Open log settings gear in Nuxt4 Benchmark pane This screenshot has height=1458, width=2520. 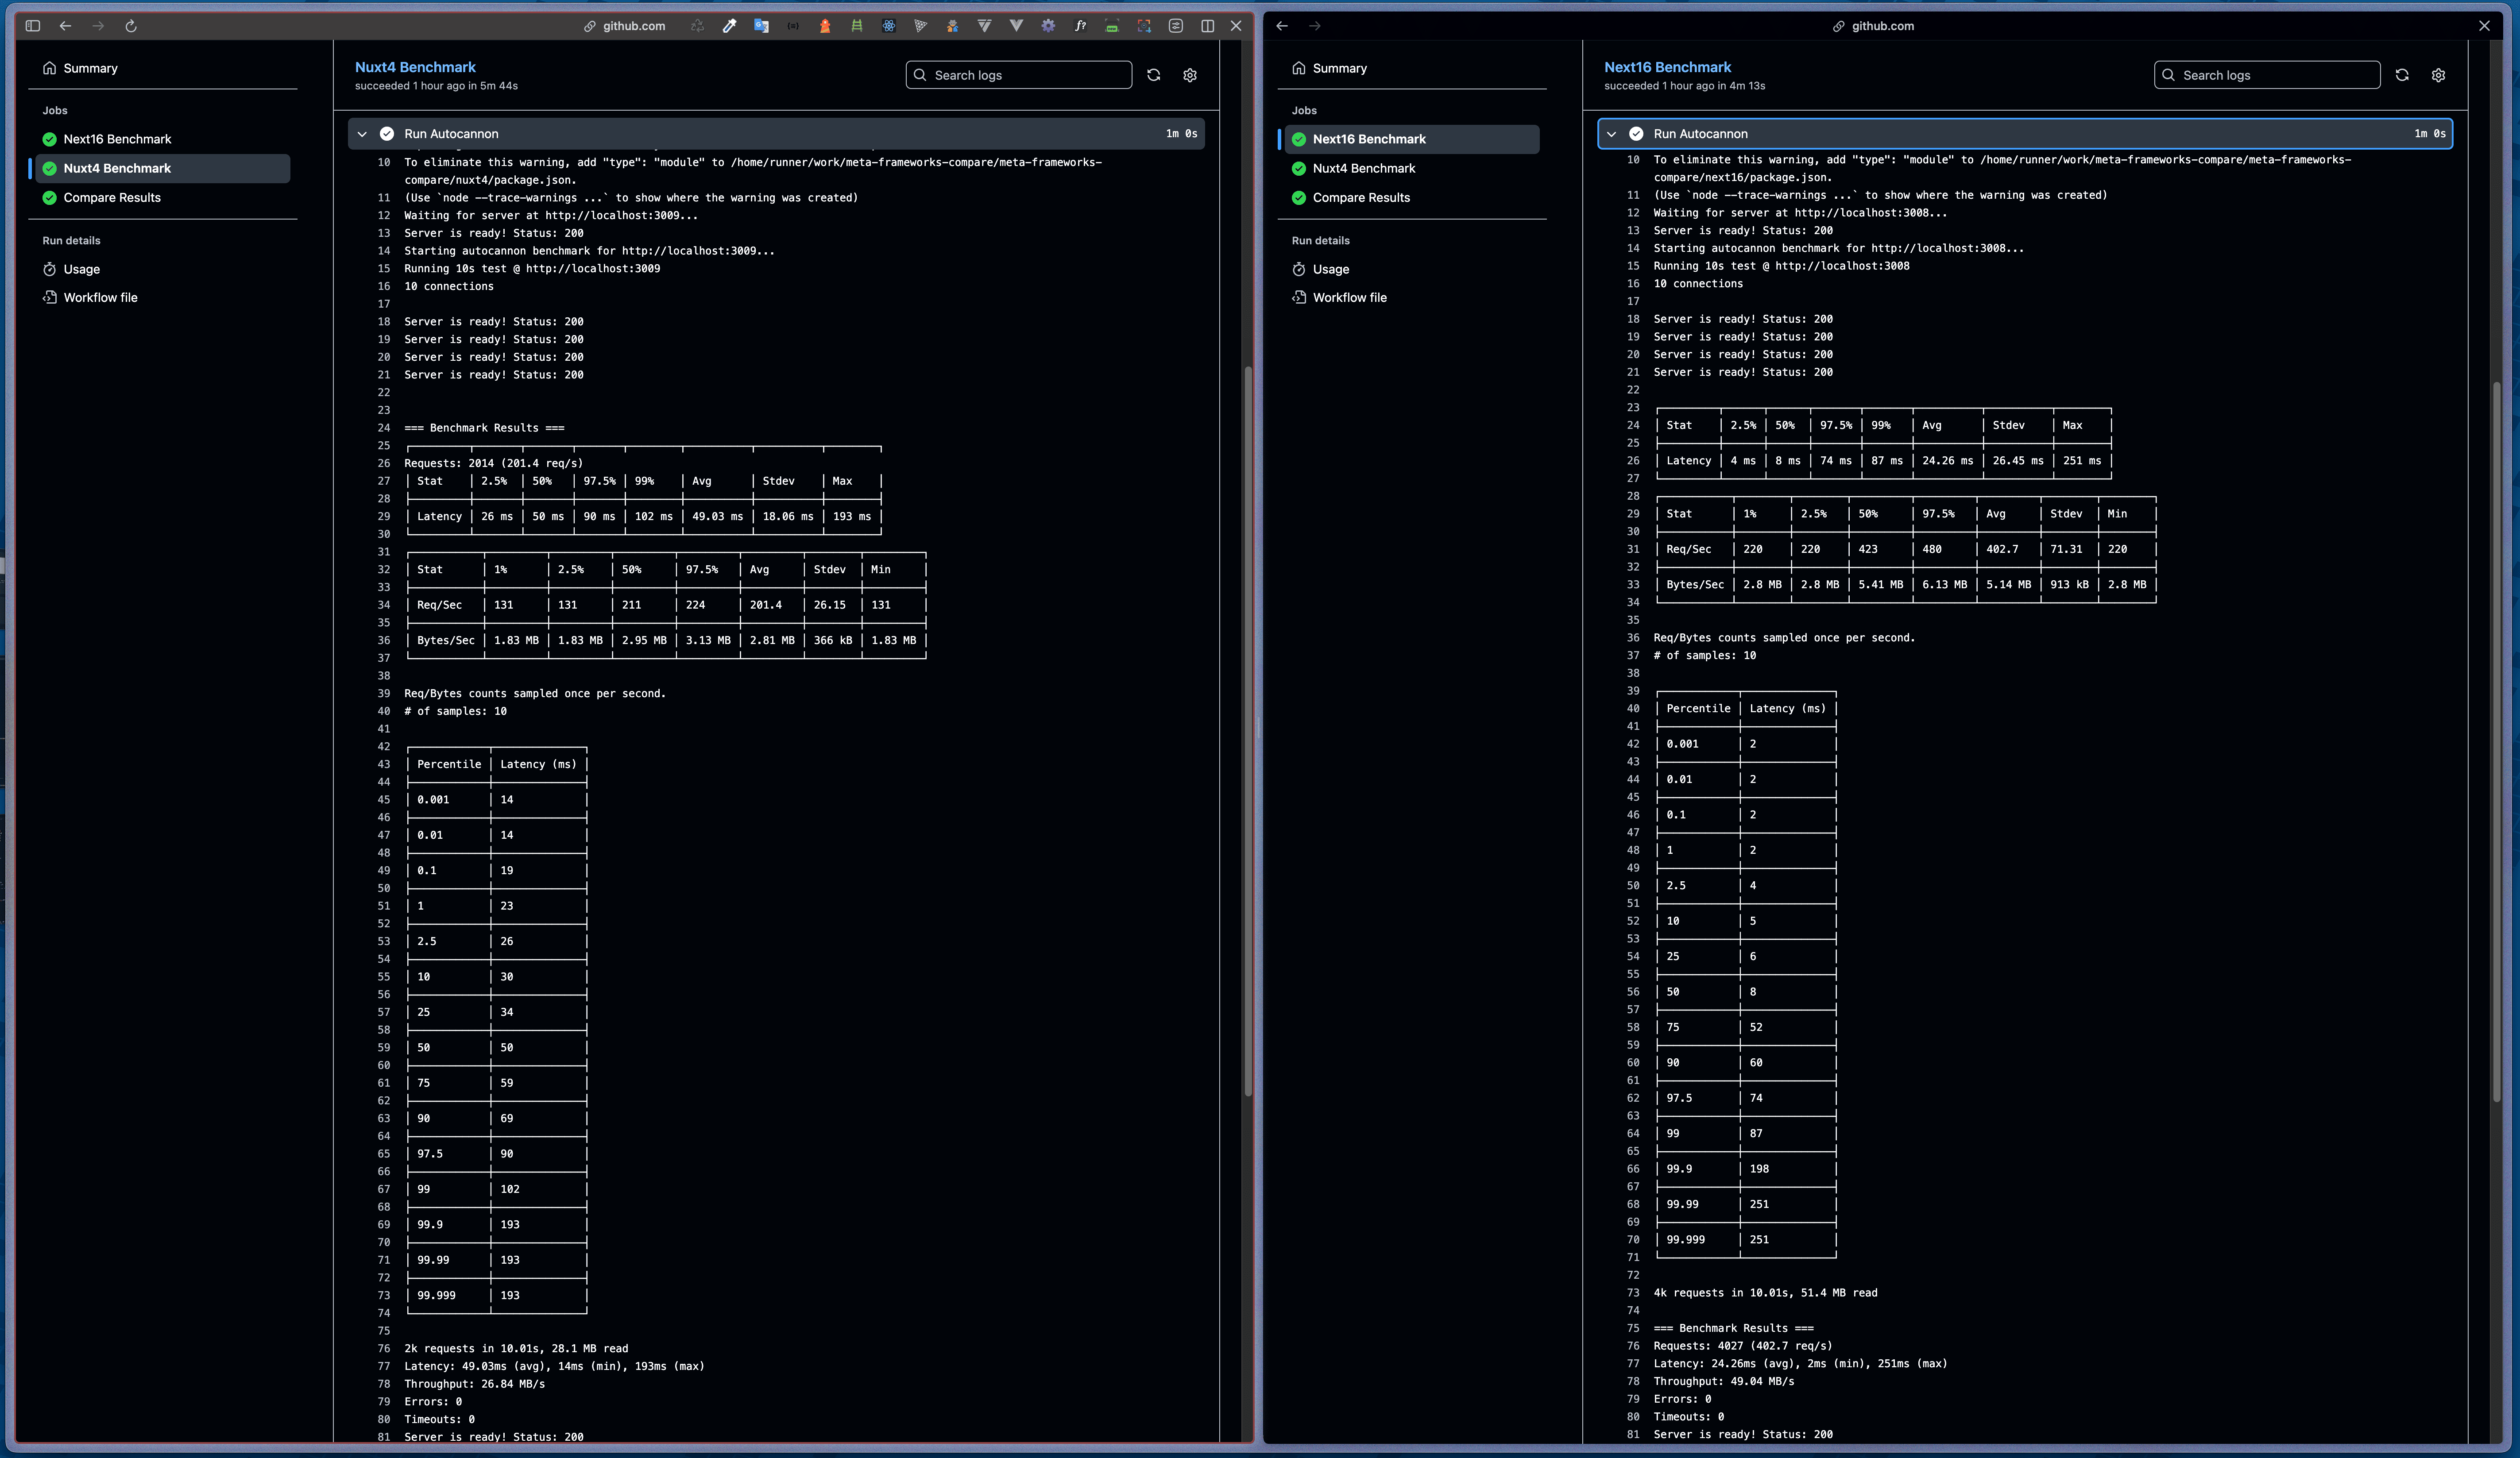coord(1189,75)
